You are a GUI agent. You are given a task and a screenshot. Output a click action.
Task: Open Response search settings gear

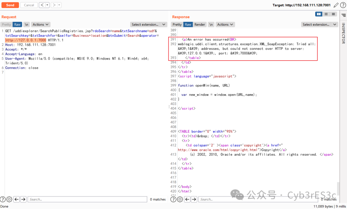click(180, 199)
